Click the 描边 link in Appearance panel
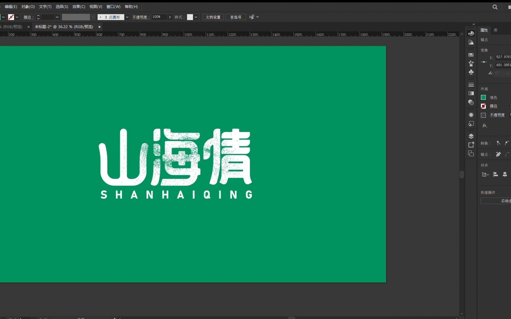The image size is (511, 319). click(x=494, y=106)
